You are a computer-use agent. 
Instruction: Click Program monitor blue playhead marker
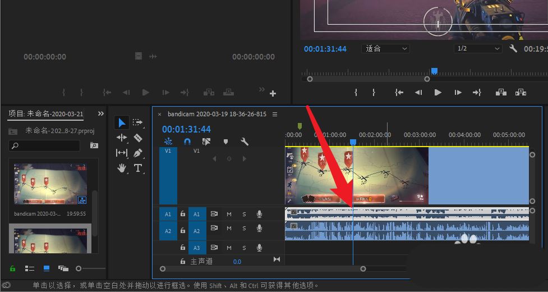(x=434, y=71)
